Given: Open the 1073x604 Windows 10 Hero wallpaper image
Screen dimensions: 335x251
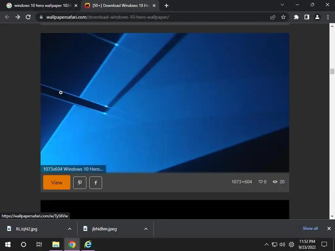Looking at the screenshot, I should click(x=165, y=103).
